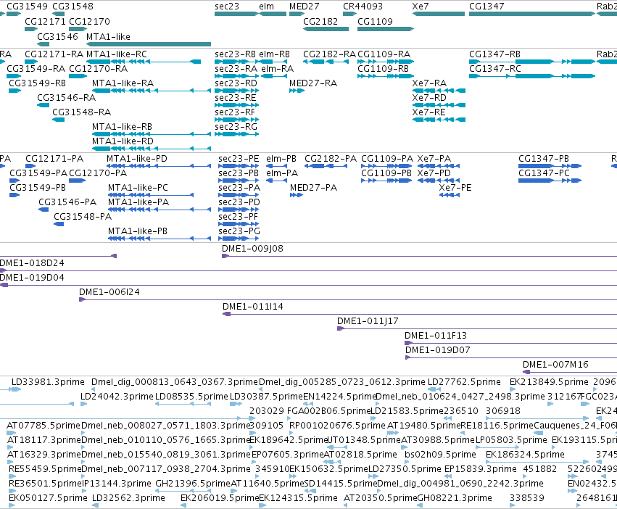This screenshot has width=617, height=509.
Task: Select the 'CG1347-RB' transcript label
Action: [x=494, y=54]
